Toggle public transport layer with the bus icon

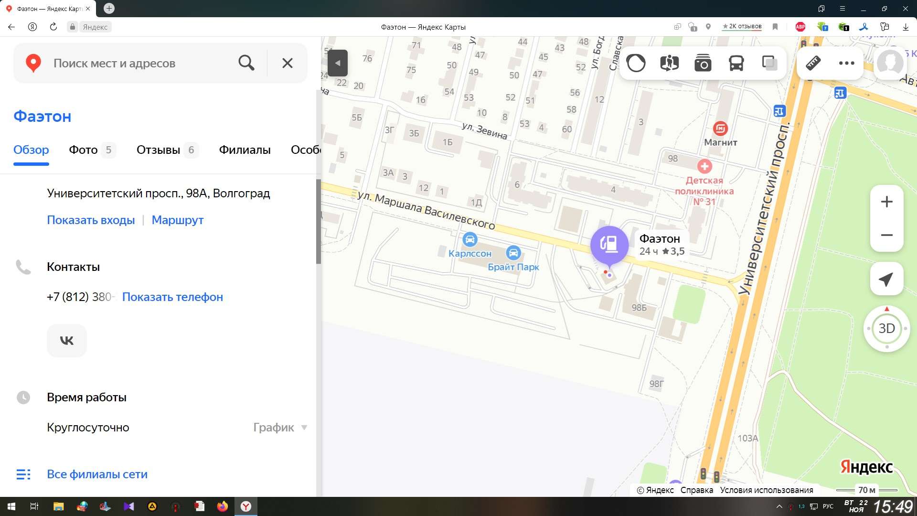(736, 63)
